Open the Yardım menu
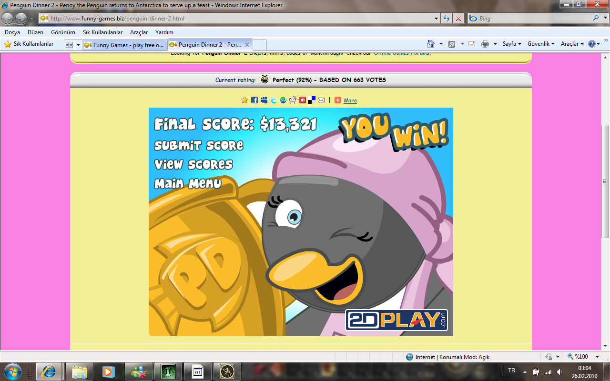 [x=164, y=32]
